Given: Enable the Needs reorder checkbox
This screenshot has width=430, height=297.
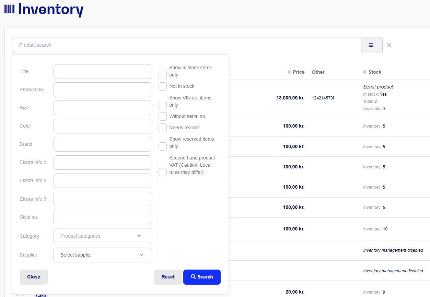Looking at the screenshot, I should (x=163, y=128).
